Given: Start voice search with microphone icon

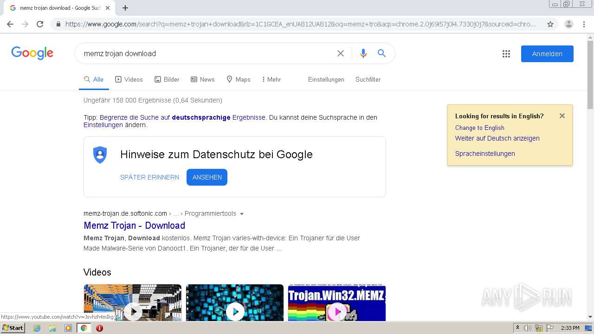Looking at the screenshot, I should [x=363, y=53].
